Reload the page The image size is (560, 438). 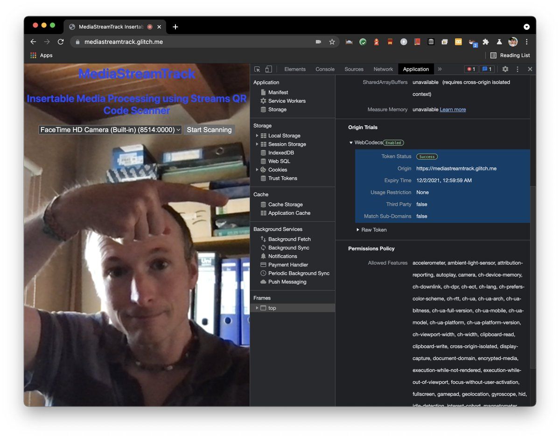coord(61,42)
